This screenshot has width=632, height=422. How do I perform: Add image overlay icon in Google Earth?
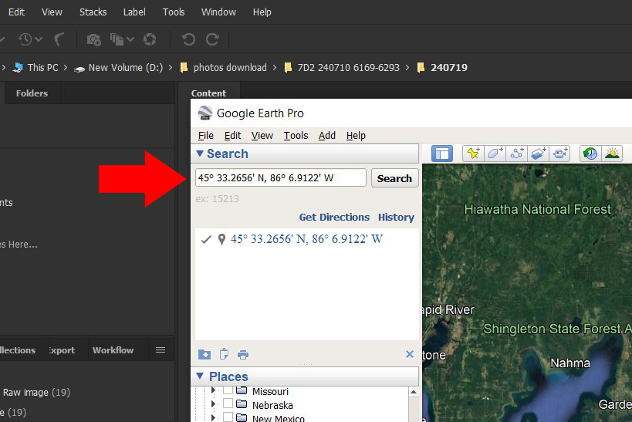(538, 154)
